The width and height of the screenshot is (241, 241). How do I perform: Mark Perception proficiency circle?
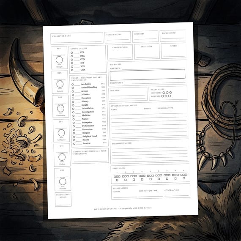[x=74, y=123]
